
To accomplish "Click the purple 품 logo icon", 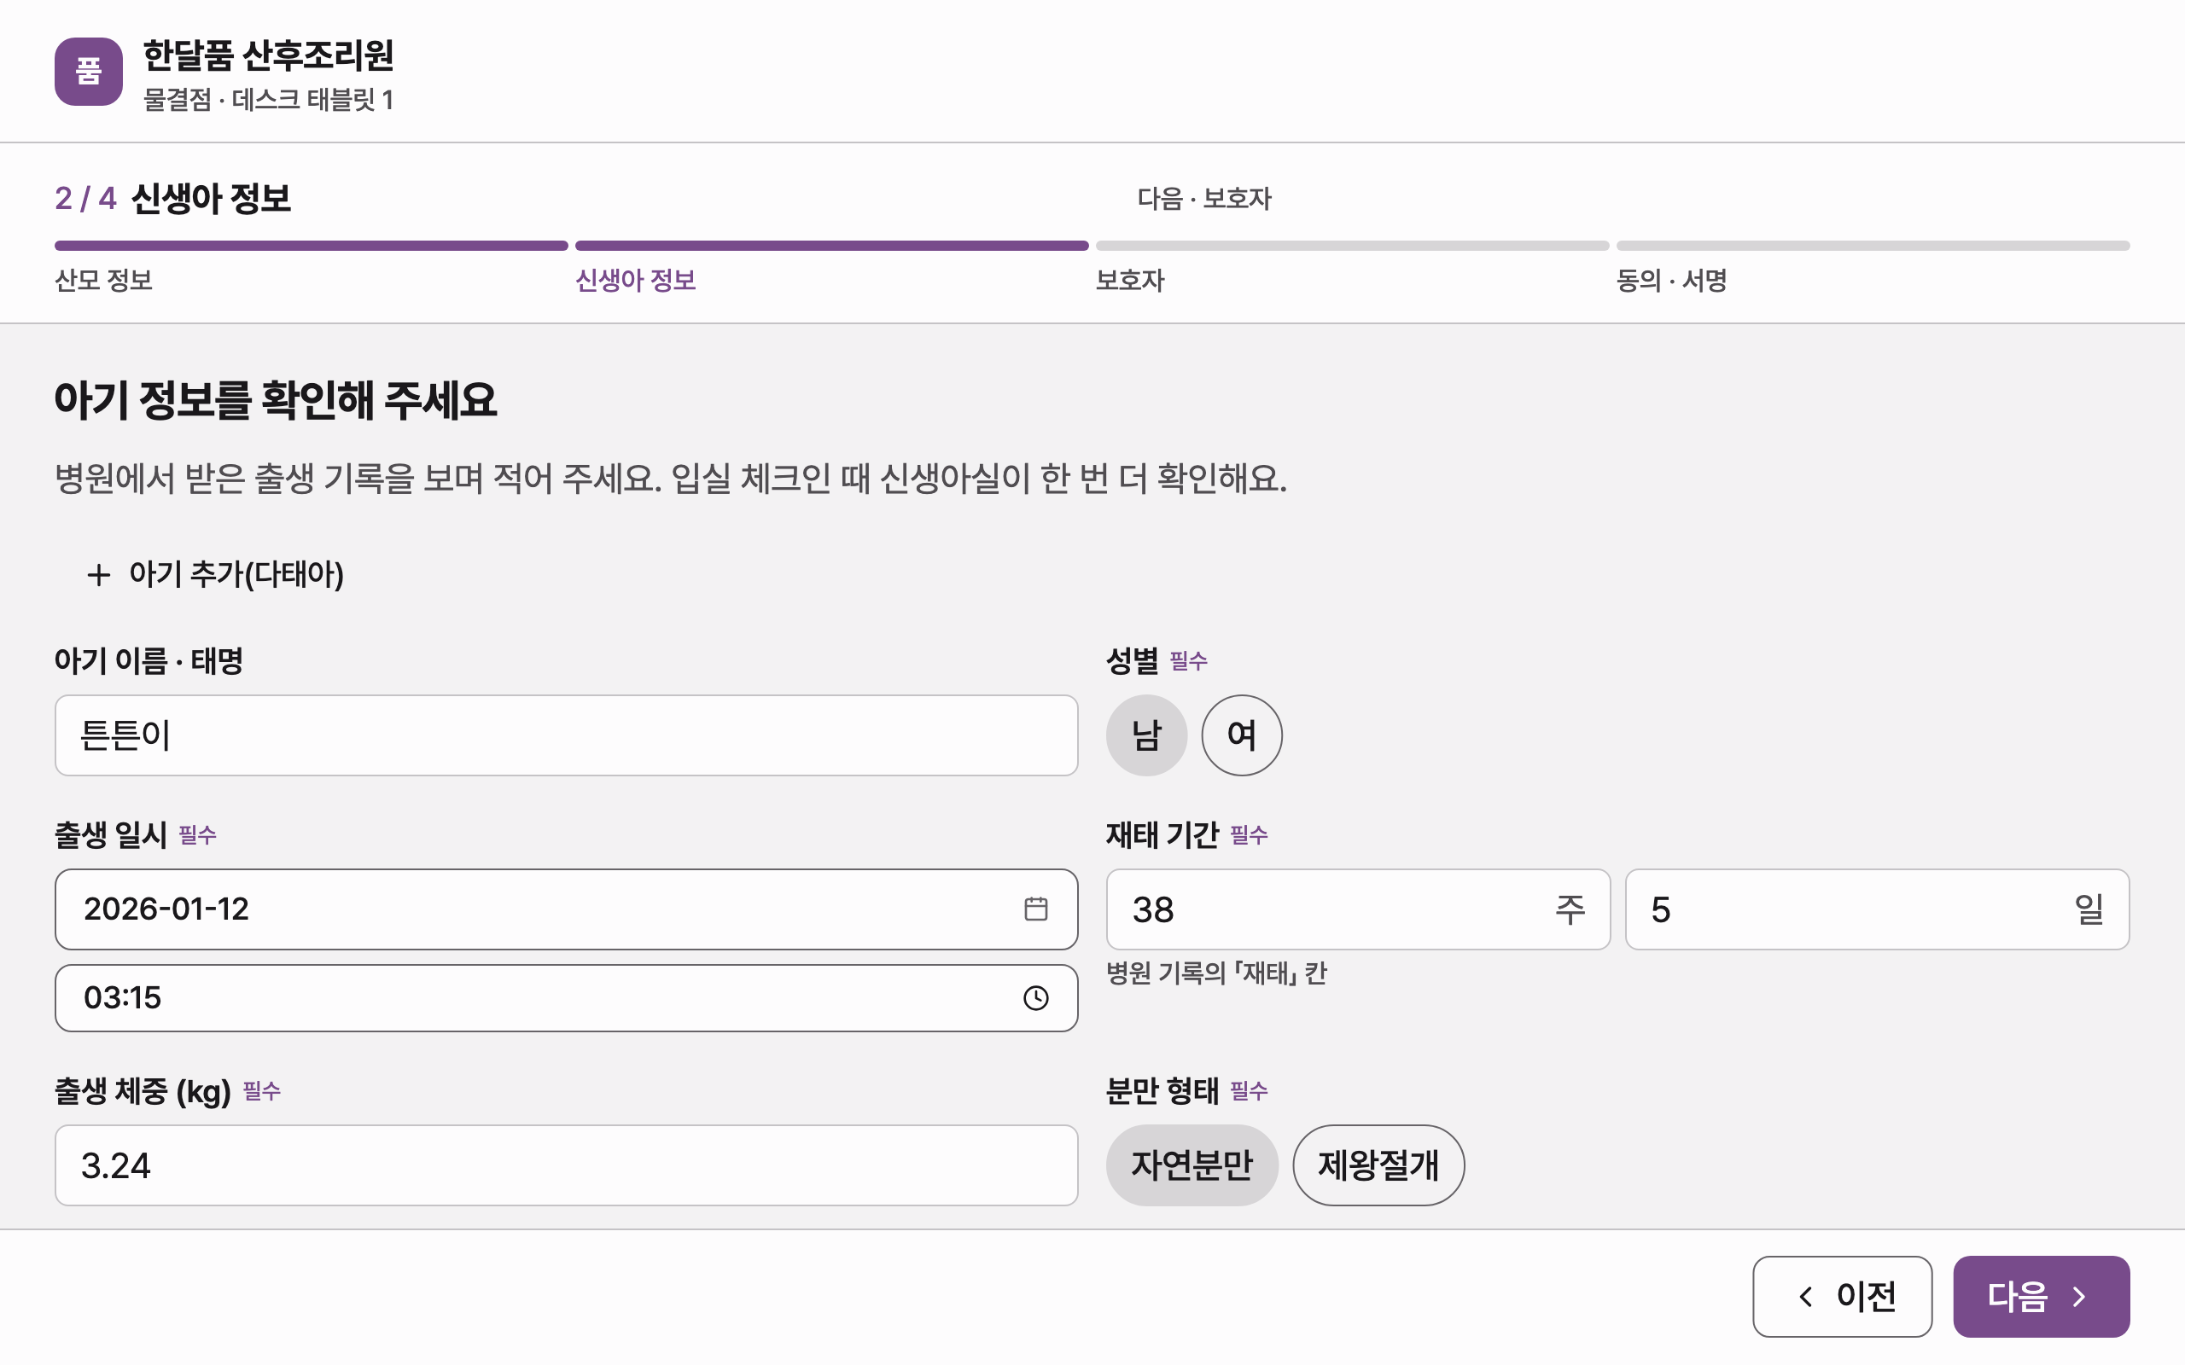I will pos(89,72).
